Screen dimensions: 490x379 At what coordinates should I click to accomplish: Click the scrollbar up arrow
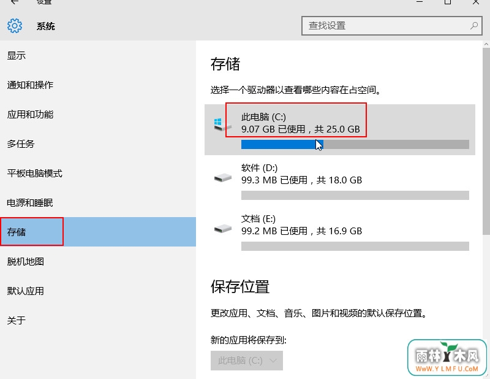[486, 44]
